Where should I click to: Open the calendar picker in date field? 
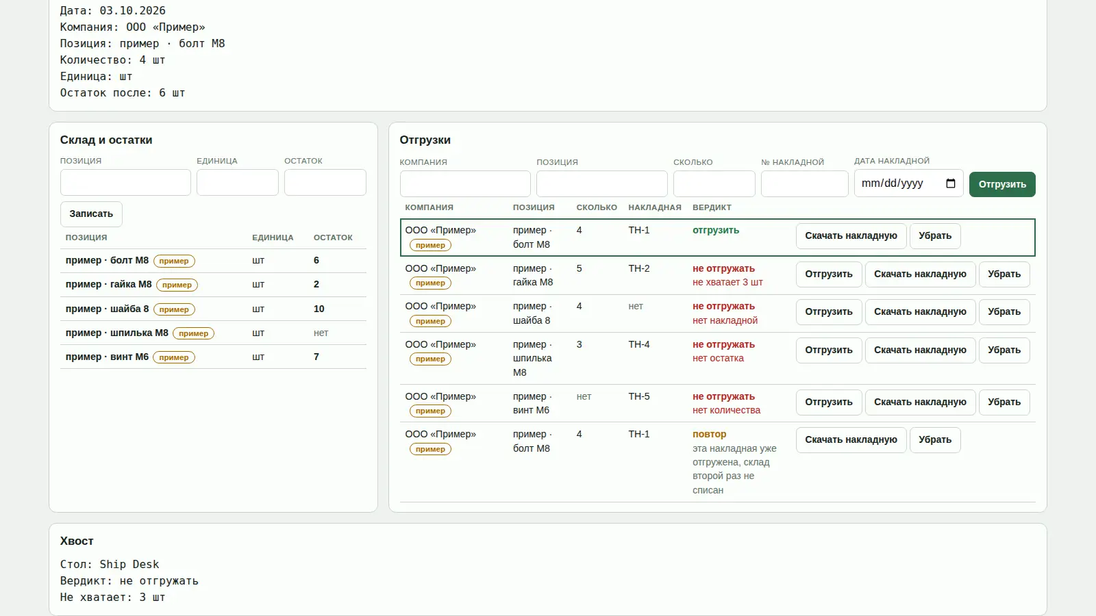(950, 183)
